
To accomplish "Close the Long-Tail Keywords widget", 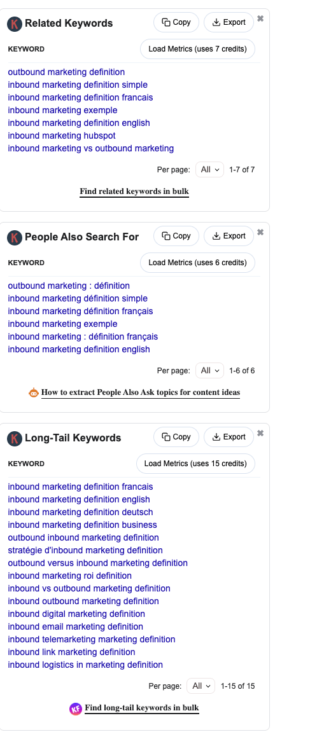I will 260,433.
